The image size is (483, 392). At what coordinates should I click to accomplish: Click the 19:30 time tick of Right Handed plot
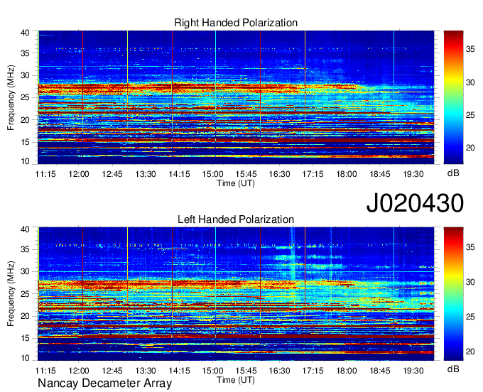tap(413, 174)
